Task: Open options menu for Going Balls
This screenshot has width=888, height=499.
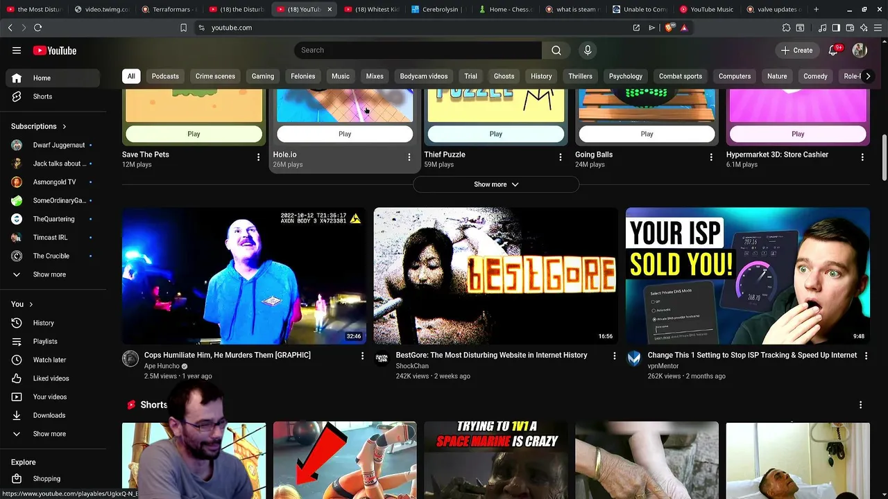Action: pyautogui.click(x=711, y=157)
